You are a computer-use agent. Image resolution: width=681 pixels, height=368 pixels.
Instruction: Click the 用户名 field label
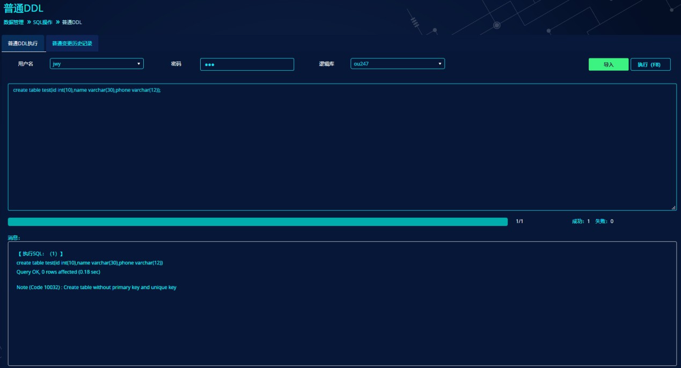click(x=26, y=64)
